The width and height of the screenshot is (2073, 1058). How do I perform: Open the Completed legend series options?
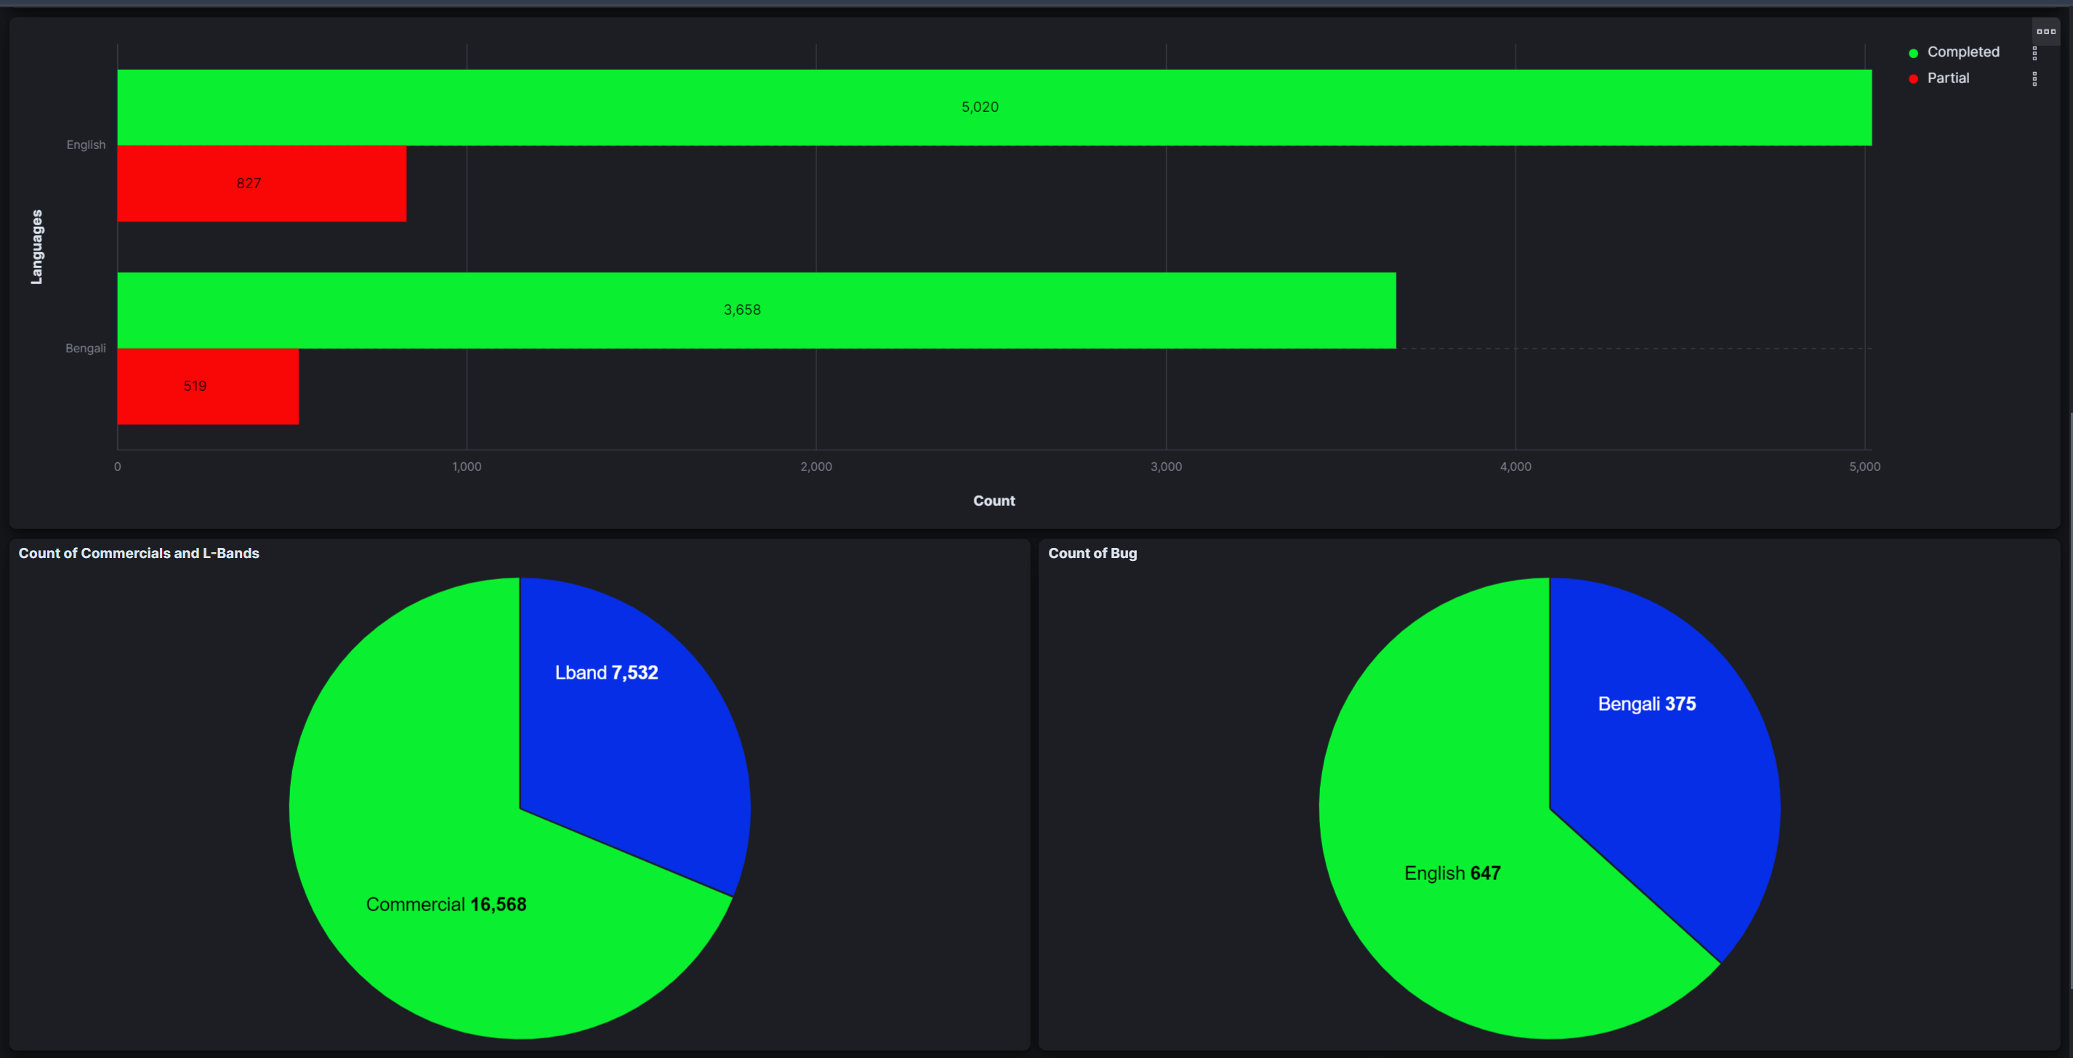[x=2034, y=53]
